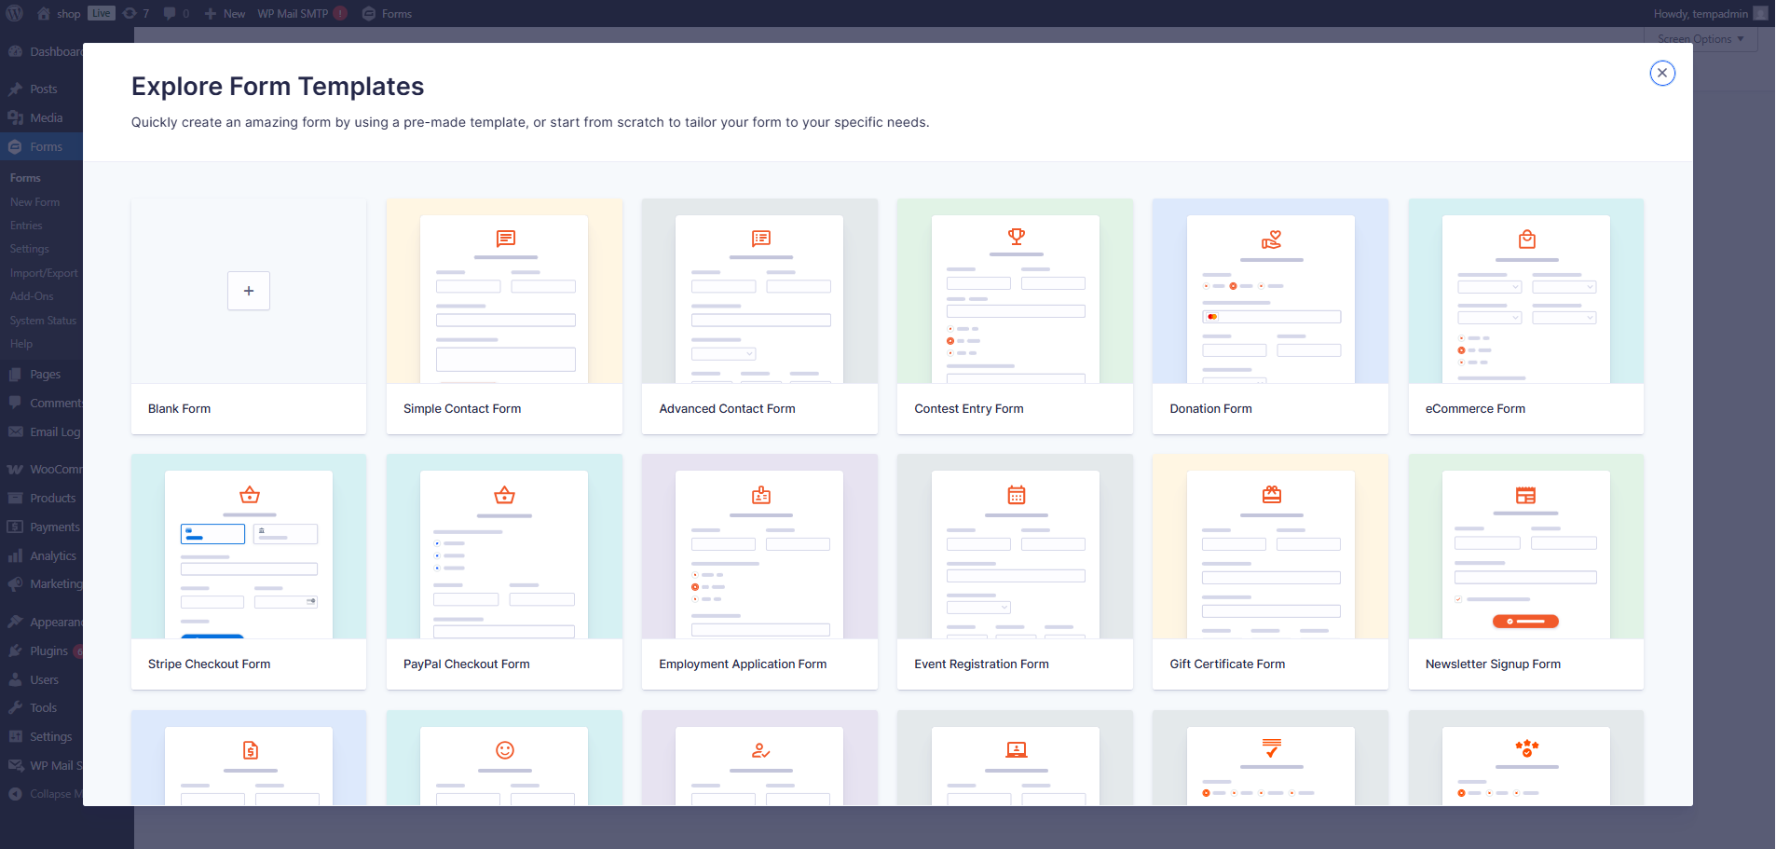Open Forms item in admin bar
Screen dimensions: 1776x849
[387, 13]
